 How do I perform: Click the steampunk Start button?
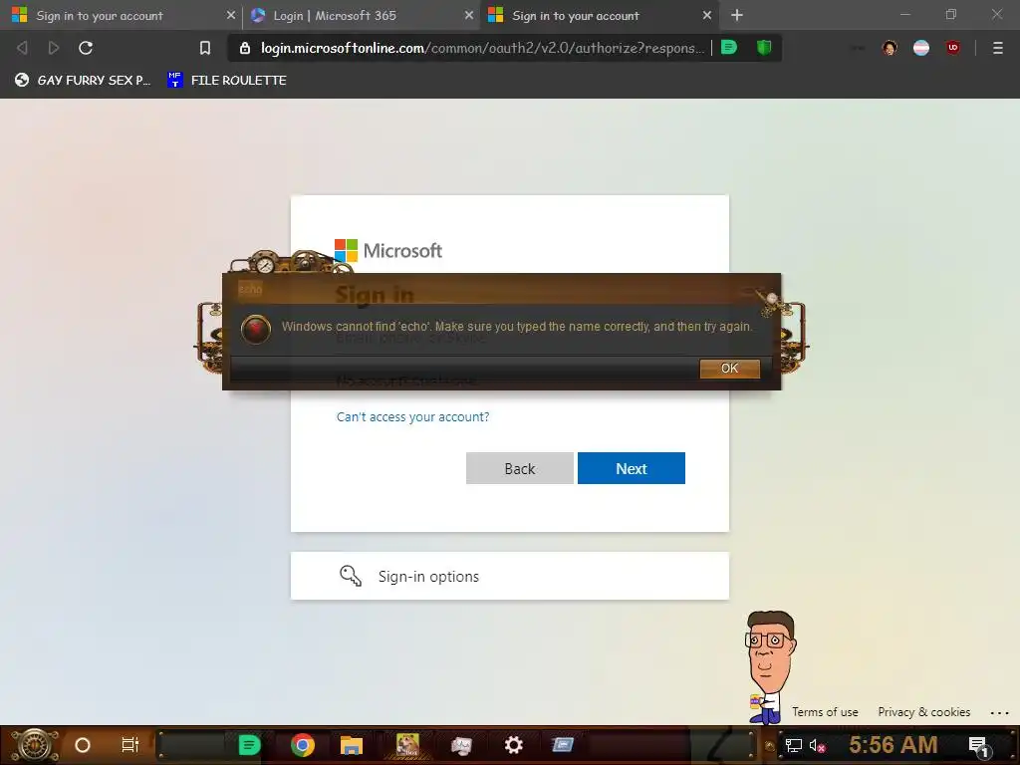(x=35, y=745)
